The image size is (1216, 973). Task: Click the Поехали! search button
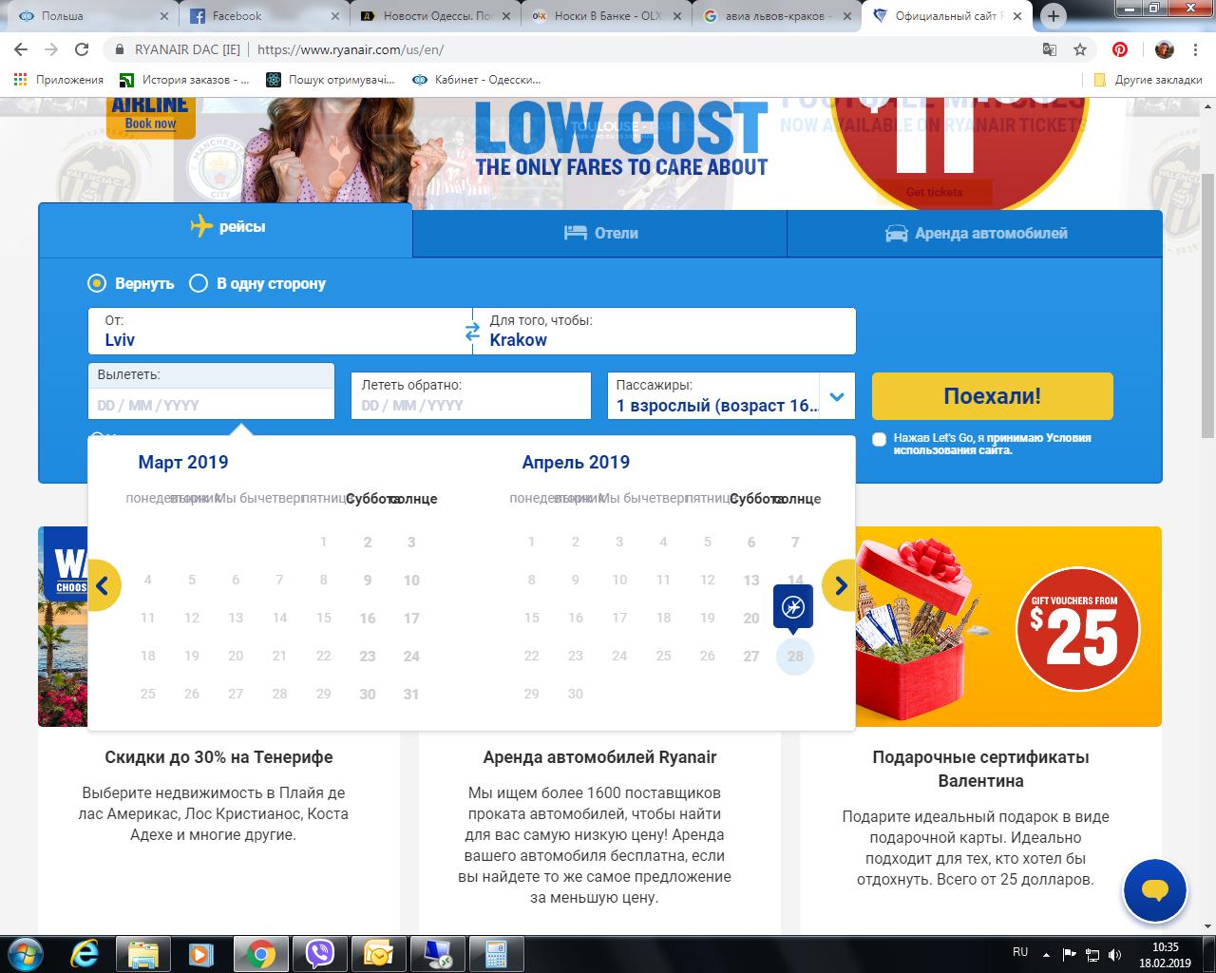pyautogui.click(x=993, y=396)
